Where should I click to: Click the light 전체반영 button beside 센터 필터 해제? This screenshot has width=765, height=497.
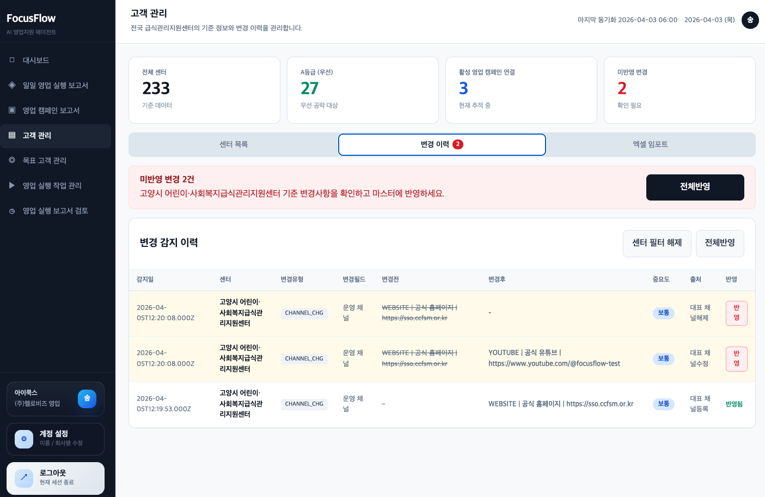719,243
